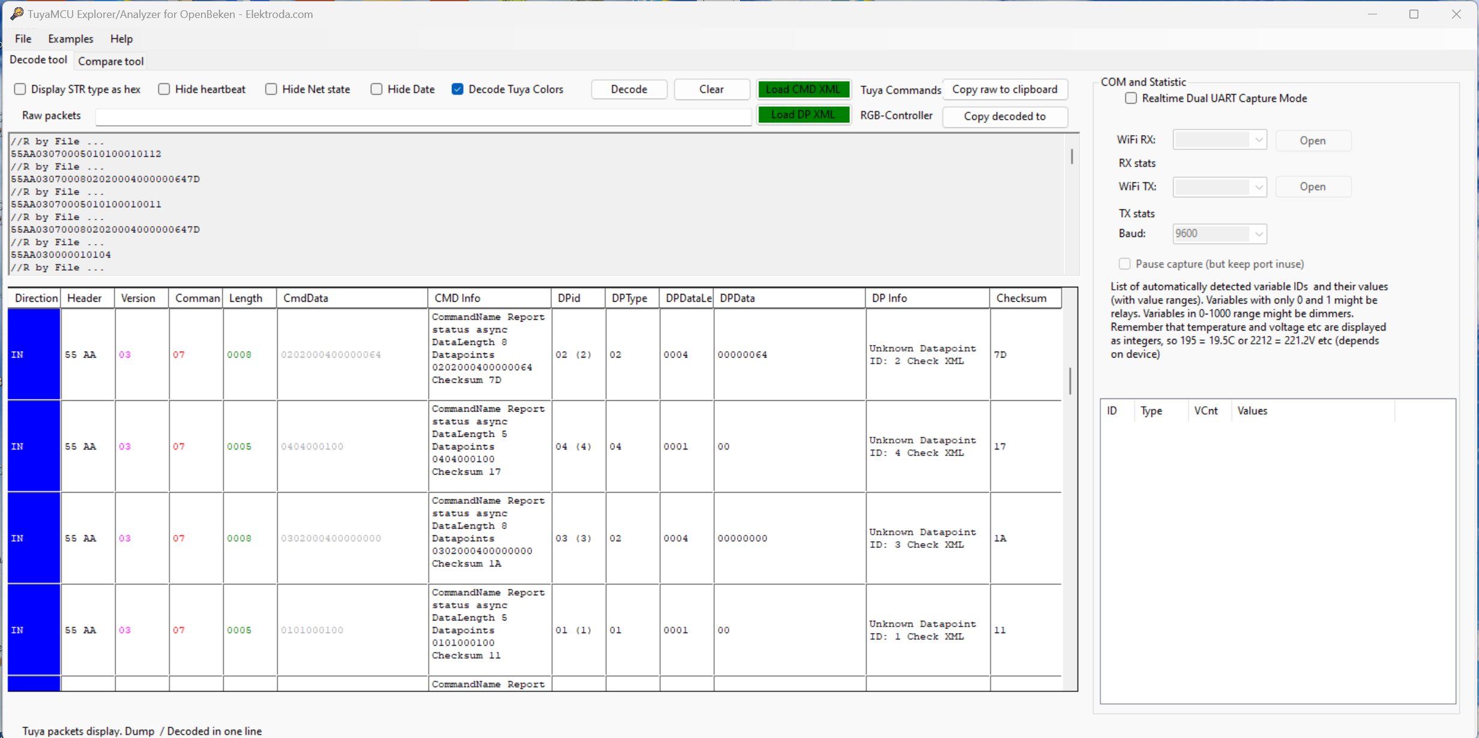Select CmdData cell 0404000100

coord(353,446)
